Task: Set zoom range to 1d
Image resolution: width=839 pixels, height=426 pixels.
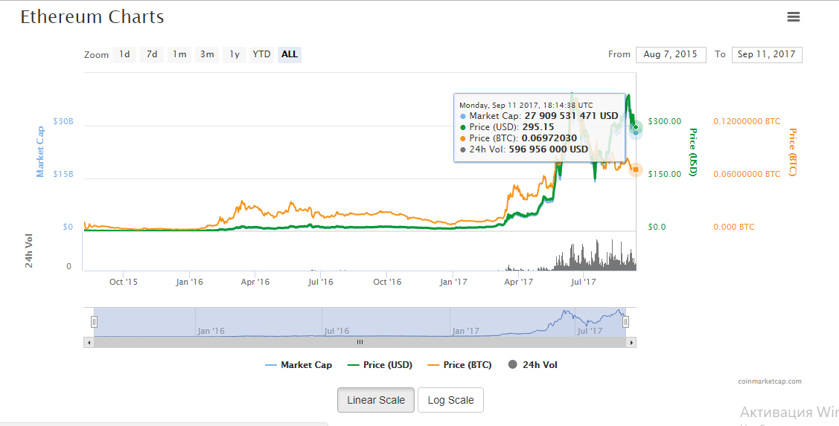Action: click(x=124, y=54)
